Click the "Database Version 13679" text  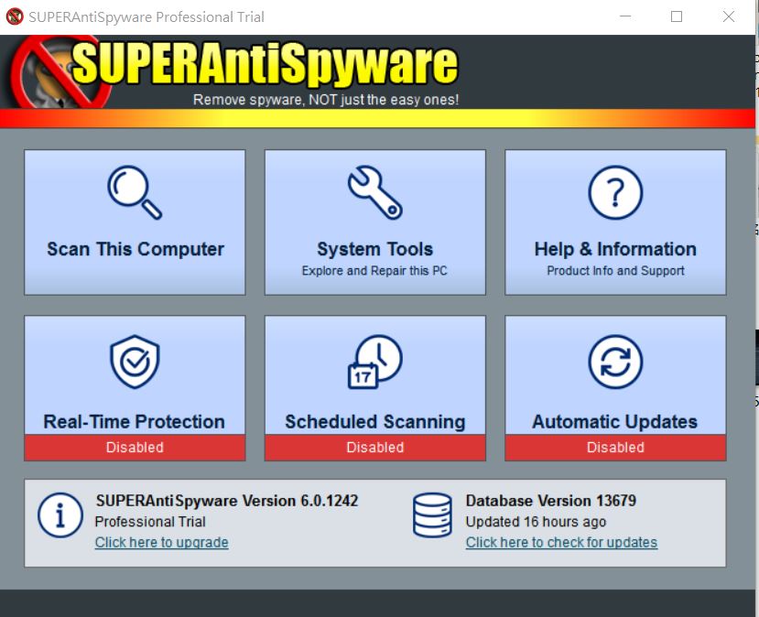551,501
